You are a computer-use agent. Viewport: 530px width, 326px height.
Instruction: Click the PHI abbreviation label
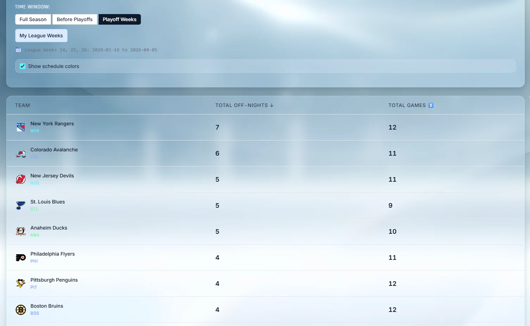34,261
